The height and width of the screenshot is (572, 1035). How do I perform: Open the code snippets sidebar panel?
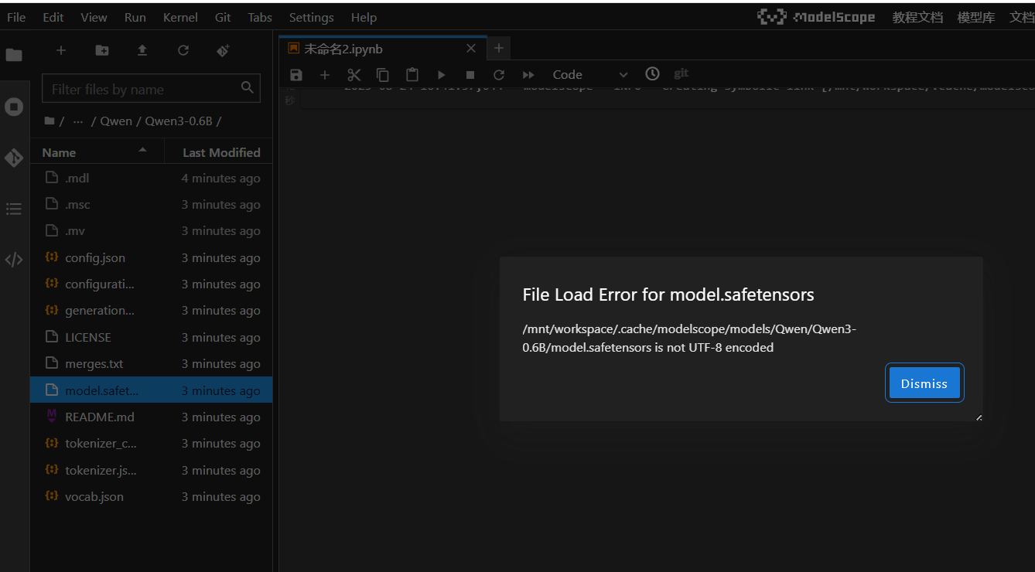coord(14,260)
